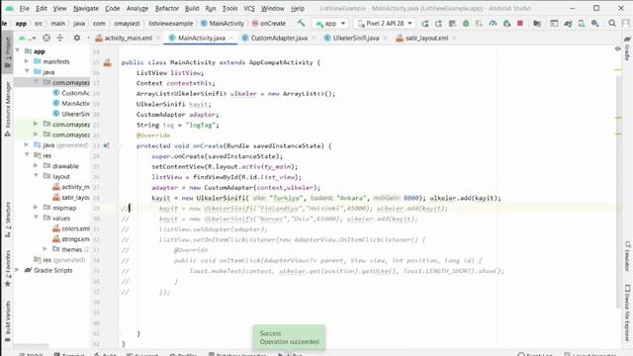Click the inspection status indicator above scrollbar
633x356 pixels.
click(617, 48)
